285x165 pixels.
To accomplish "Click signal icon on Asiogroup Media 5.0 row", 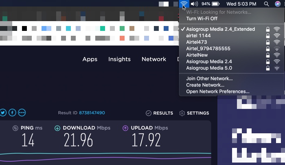I will point(277,68).
